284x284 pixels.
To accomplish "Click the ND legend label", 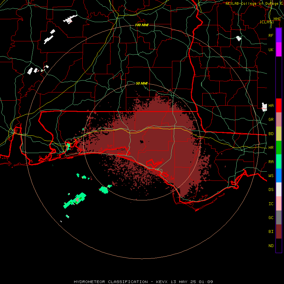I will [x=271, y=246].
